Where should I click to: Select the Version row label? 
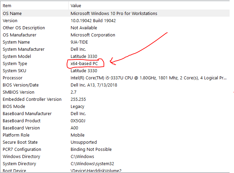pyautogui.click(x=10, y=21)
